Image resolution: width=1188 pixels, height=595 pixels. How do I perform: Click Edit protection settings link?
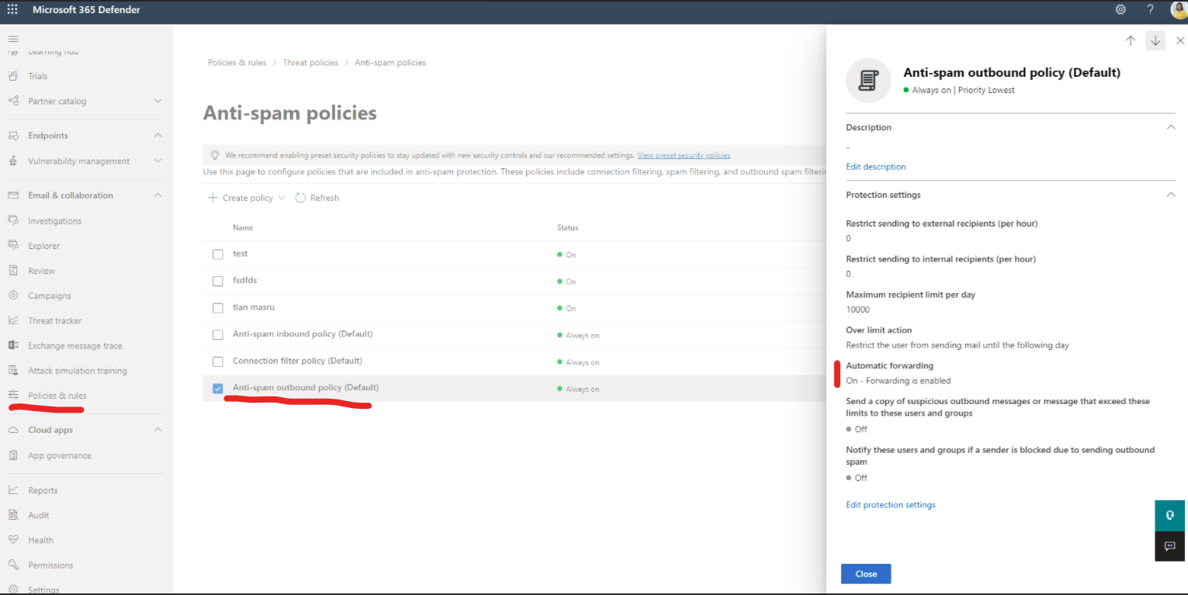point(891,505)
